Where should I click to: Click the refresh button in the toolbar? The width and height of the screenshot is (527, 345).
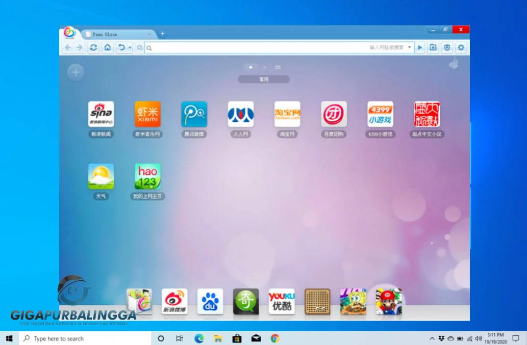(x=93, y=47)
